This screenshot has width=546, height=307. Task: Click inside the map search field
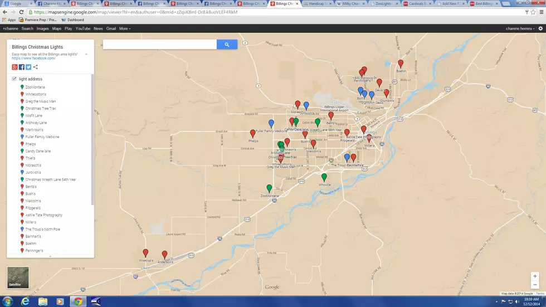coord(160,44)
